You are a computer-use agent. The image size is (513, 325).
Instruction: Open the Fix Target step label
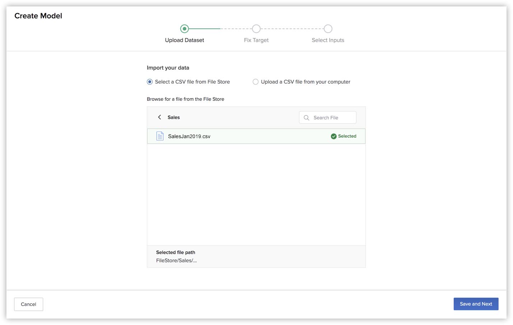[x=256, y=40]
